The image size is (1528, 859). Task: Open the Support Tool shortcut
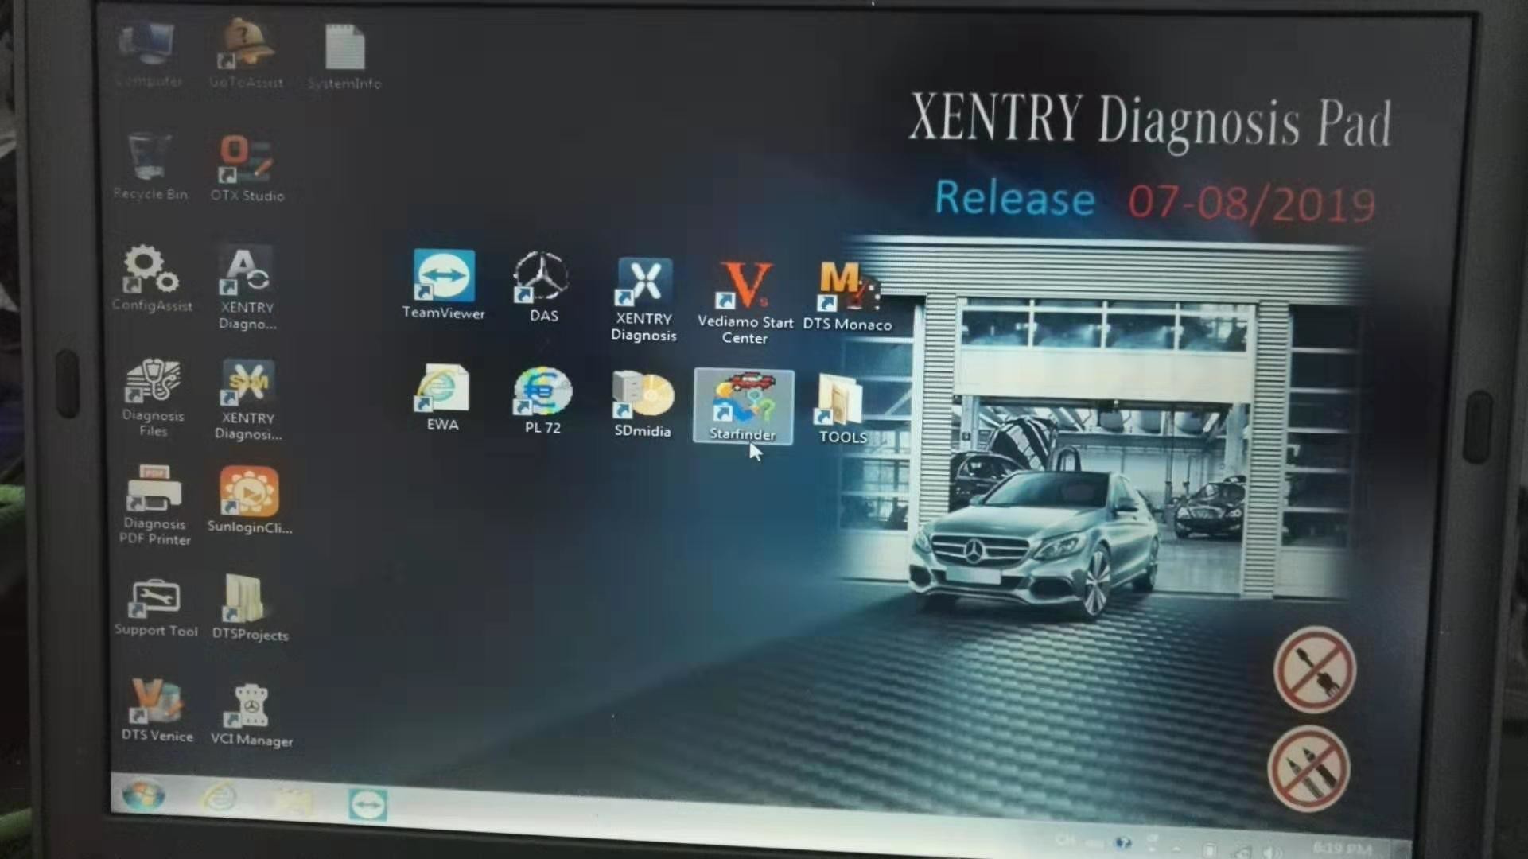155,608
